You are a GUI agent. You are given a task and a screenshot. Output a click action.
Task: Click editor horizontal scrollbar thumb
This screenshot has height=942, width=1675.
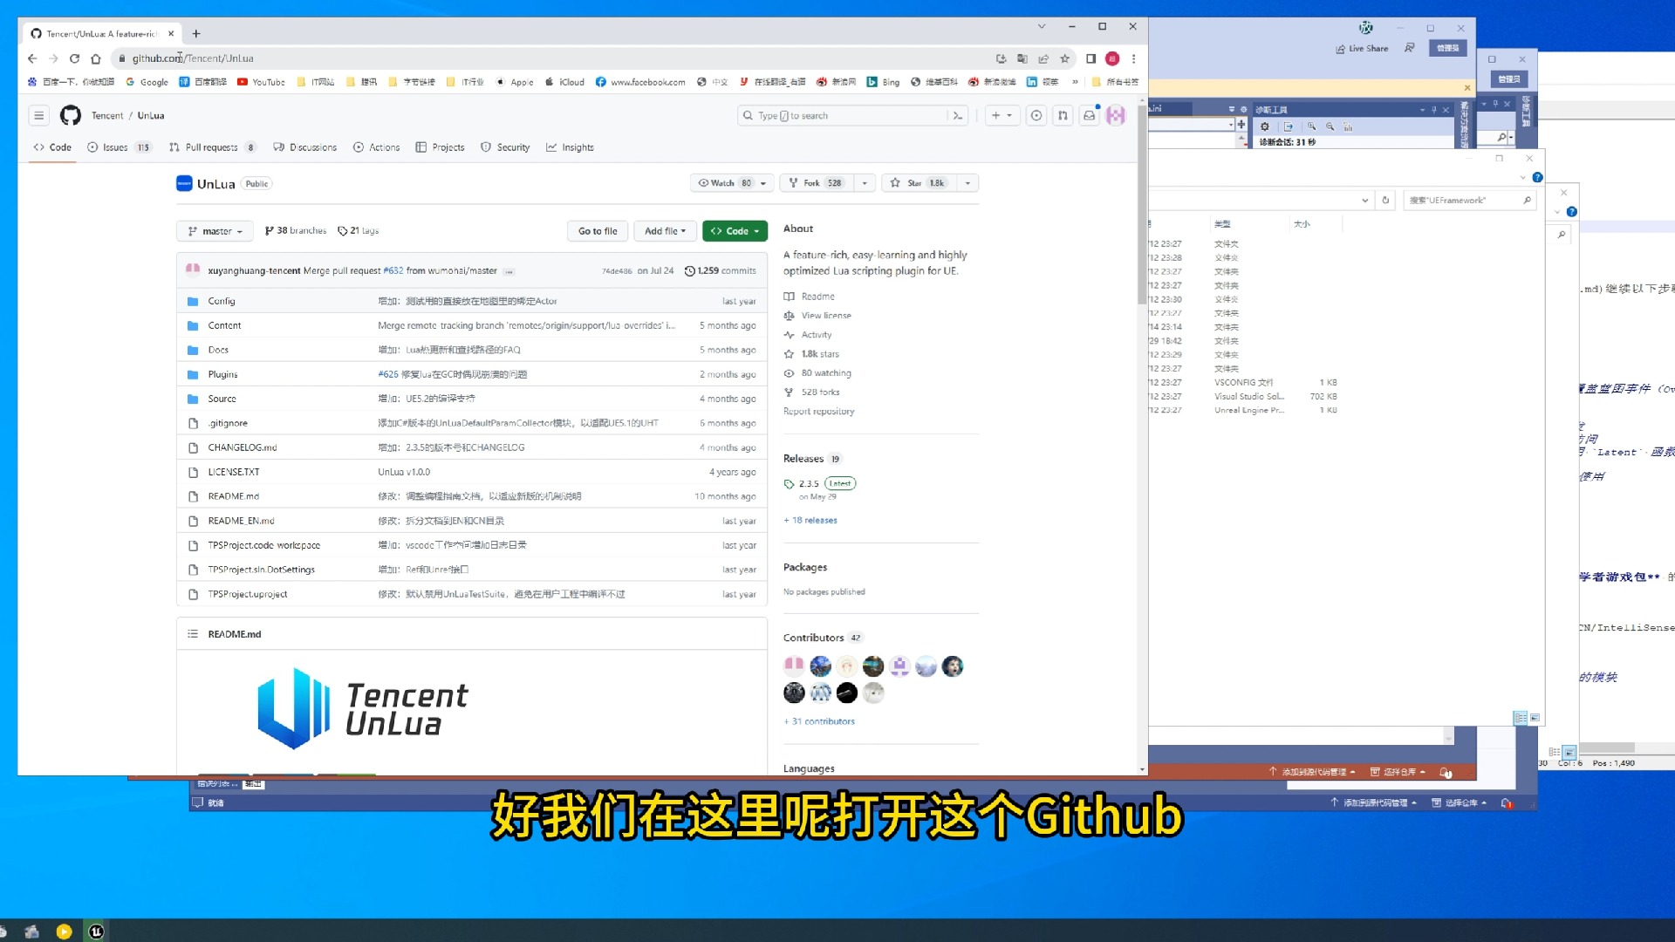[1606, 747]
